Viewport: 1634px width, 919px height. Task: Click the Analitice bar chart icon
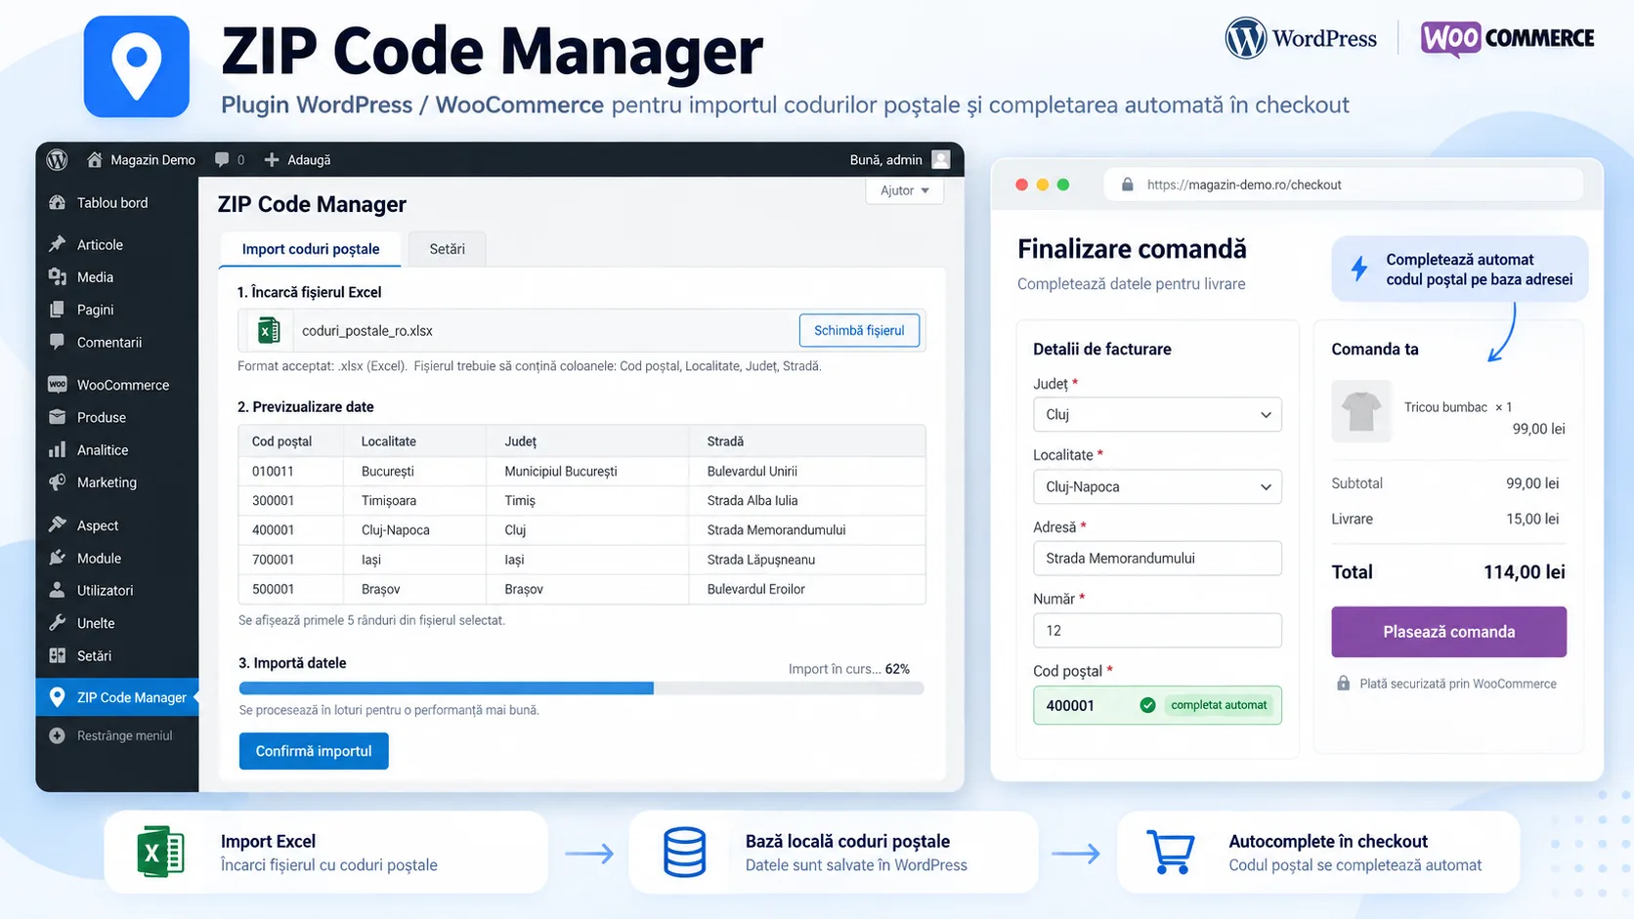[58, 449]
